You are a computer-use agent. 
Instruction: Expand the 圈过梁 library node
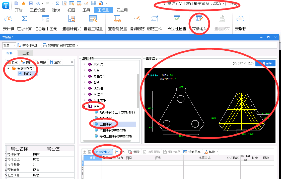coord(84,94)
